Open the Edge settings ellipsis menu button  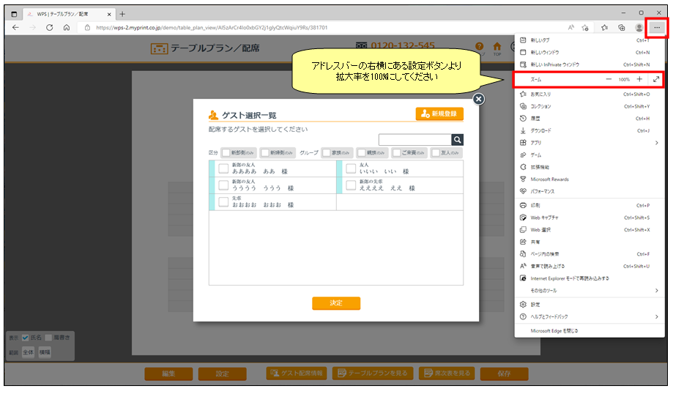(x=657, y=27)
